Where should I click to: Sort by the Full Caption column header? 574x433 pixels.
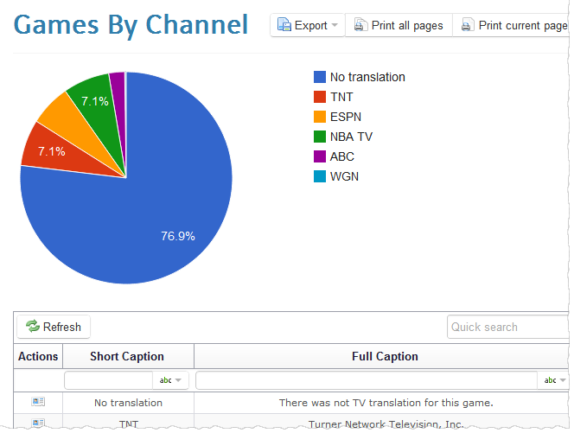click(385, 356)
